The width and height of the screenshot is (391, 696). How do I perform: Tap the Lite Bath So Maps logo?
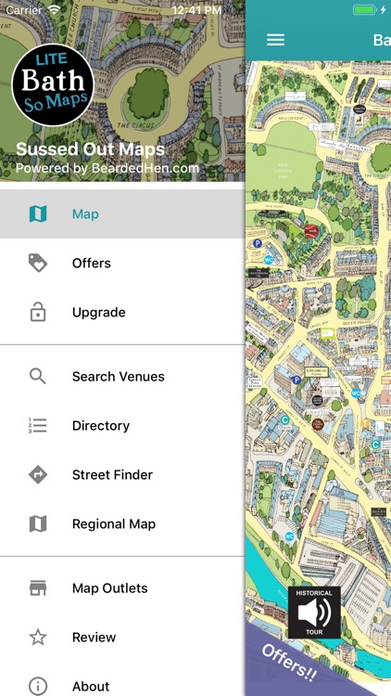click(x=53, y=84)
